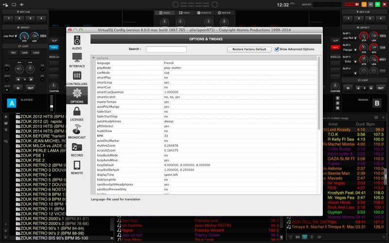Click the loop OUT button on deck A
Image resolution: width=389 pixels, height=243 pixels.
31,88
